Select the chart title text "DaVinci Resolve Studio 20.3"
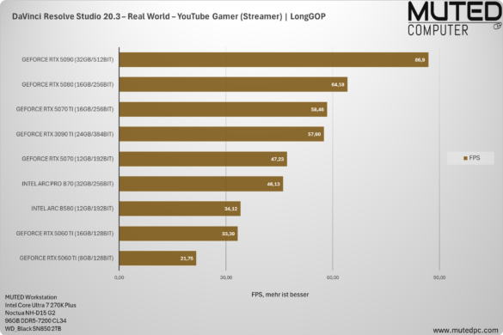Screen dimensions: 503x335 click(x=65, y=16)
